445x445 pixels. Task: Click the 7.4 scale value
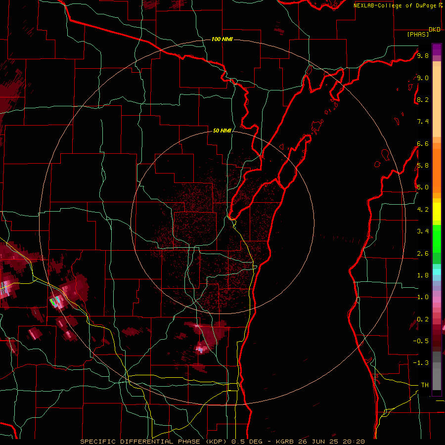click(423, 122)
